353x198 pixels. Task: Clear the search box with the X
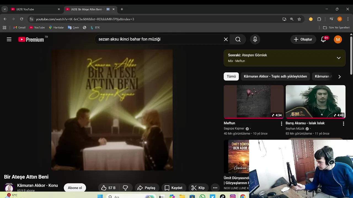click(226, 39)
